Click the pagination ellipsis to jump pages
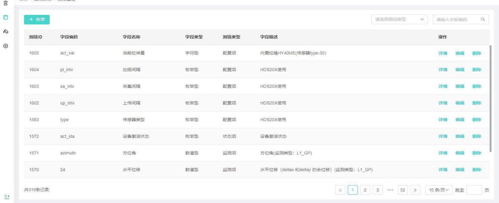Image resolution: width=499 pixels, height=203 pixels. coord(390,190)
